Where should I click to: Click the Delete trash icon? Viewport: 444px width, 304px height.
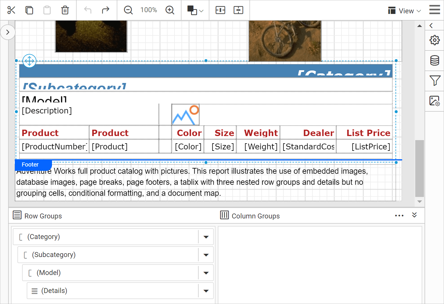click(65, 10)
